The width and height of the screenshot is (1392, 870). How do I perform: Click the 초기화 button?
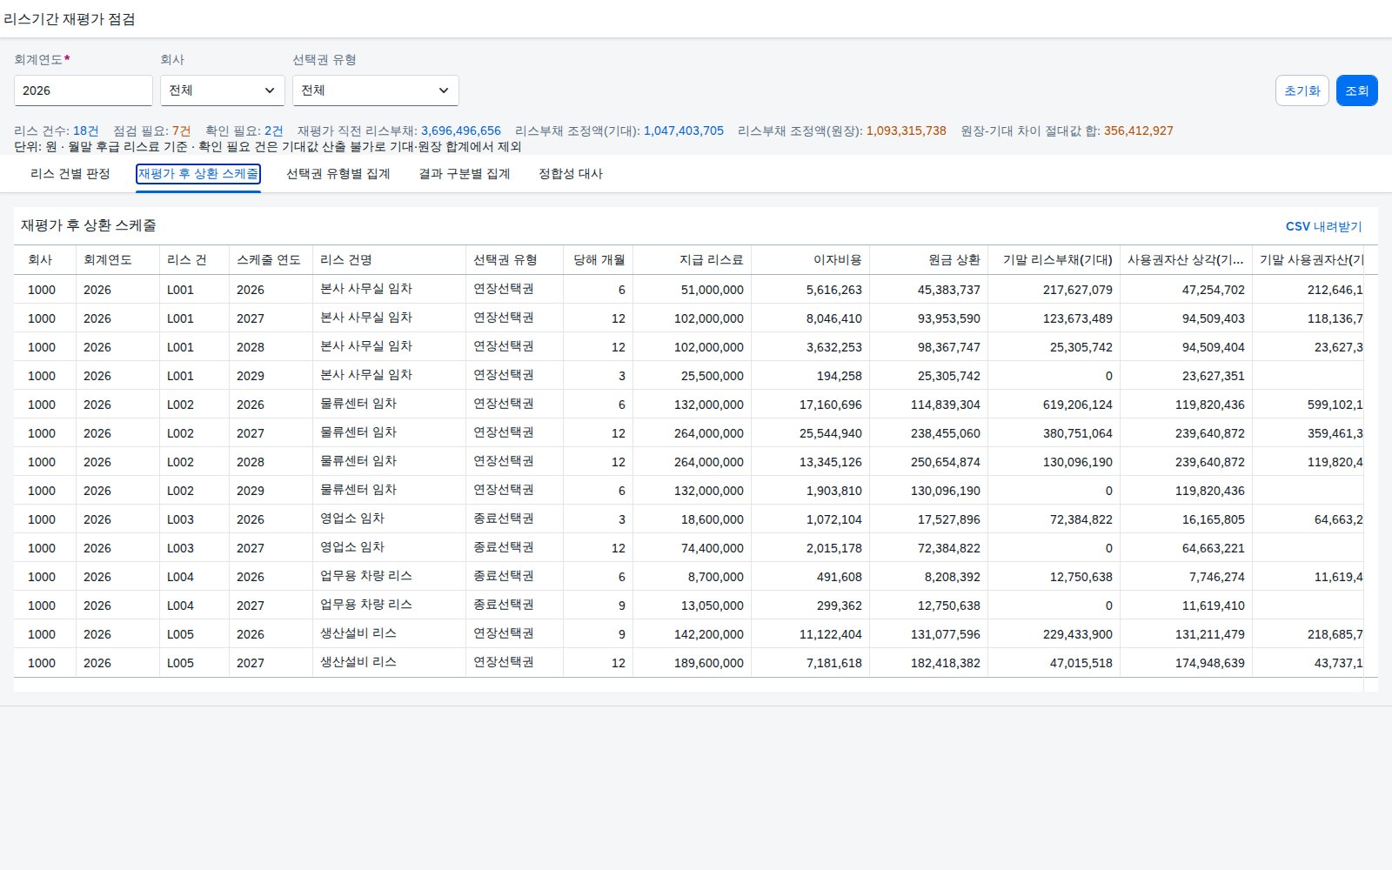(x=1302, y=90)
